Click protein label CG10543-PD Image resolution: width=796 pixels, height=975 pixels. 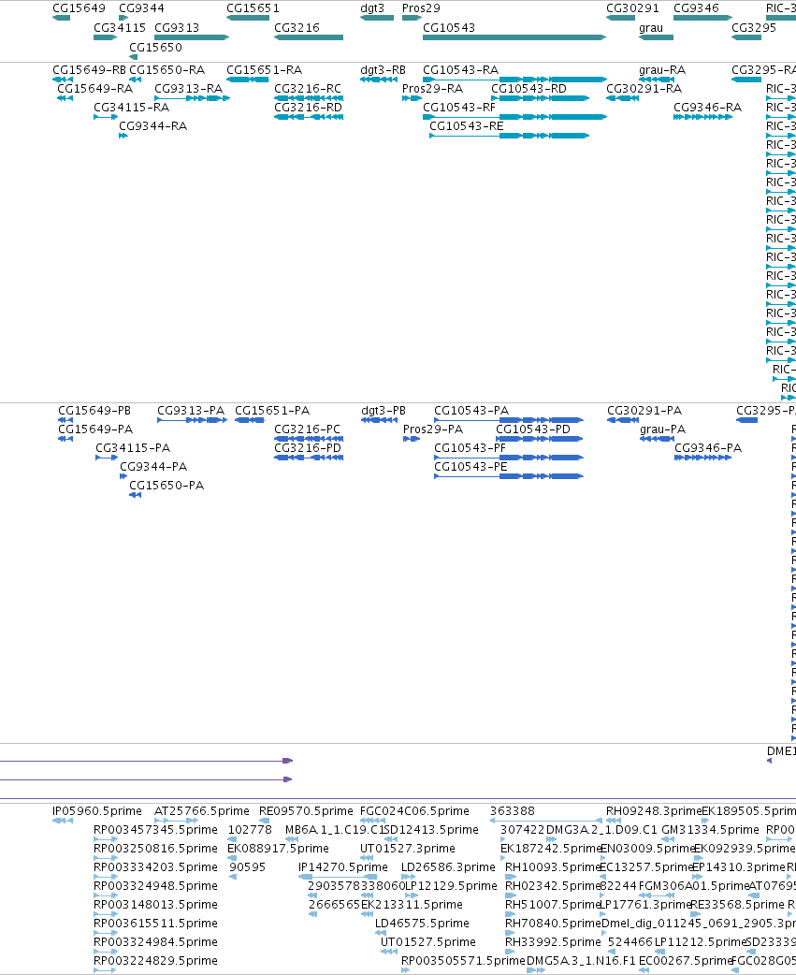533,429
